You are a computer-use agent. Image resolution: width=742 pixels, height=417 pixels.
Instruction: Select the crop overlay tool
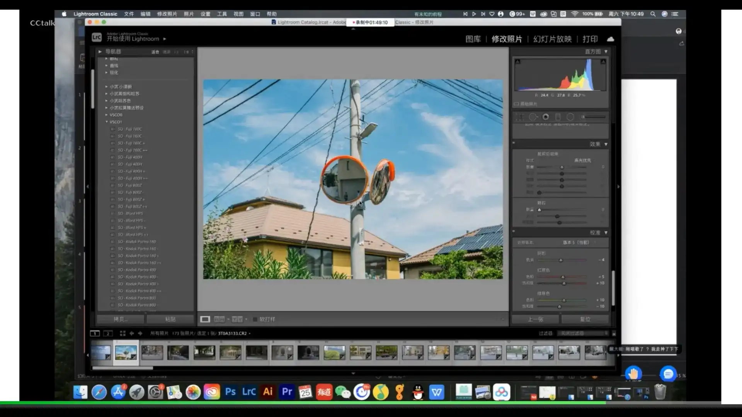pos(520,117)
